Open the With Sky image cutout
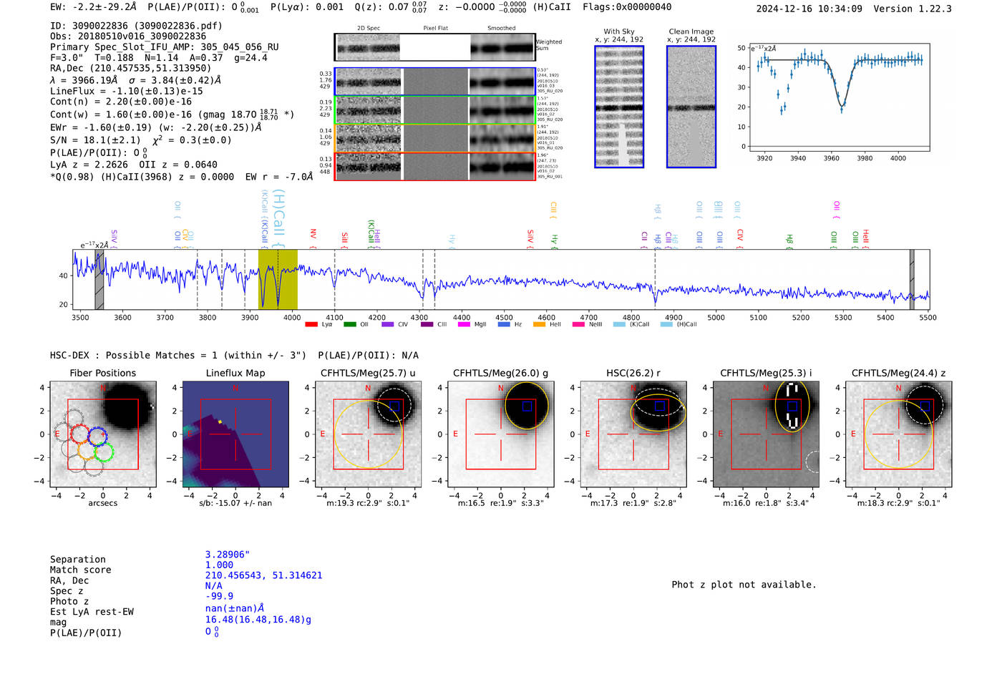 tap(619, 107)
